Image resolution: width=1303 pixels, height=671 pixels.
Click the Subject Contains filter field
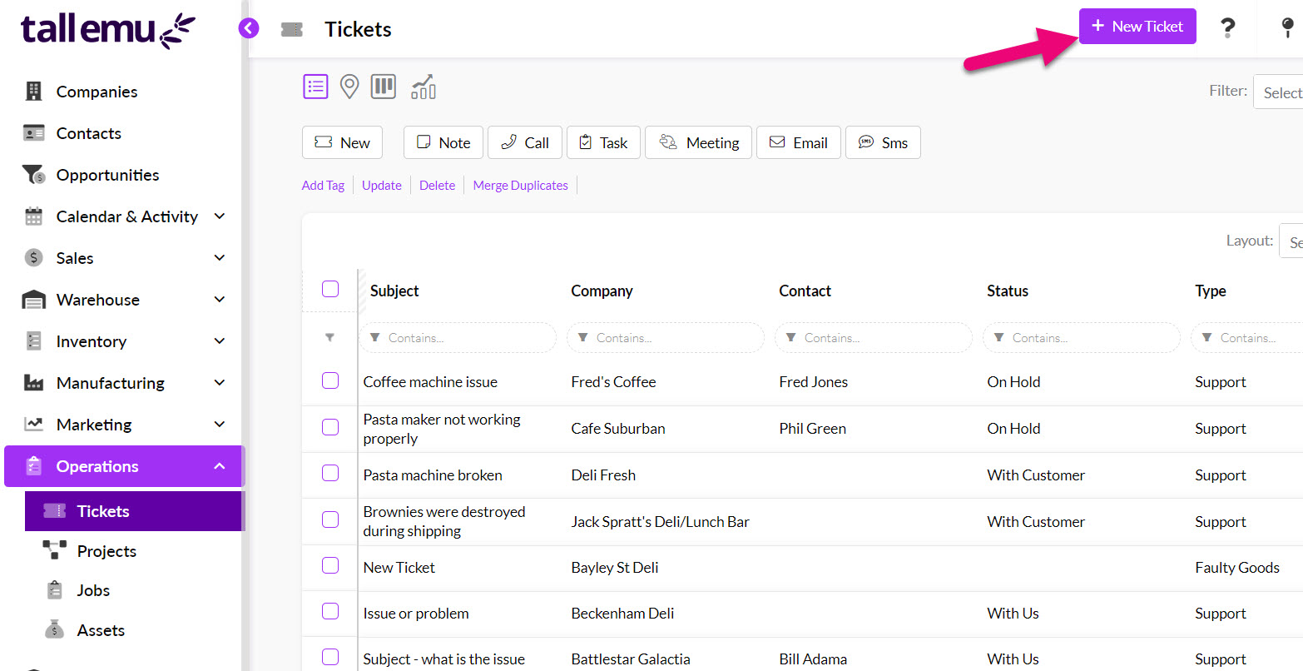(458, 338)
